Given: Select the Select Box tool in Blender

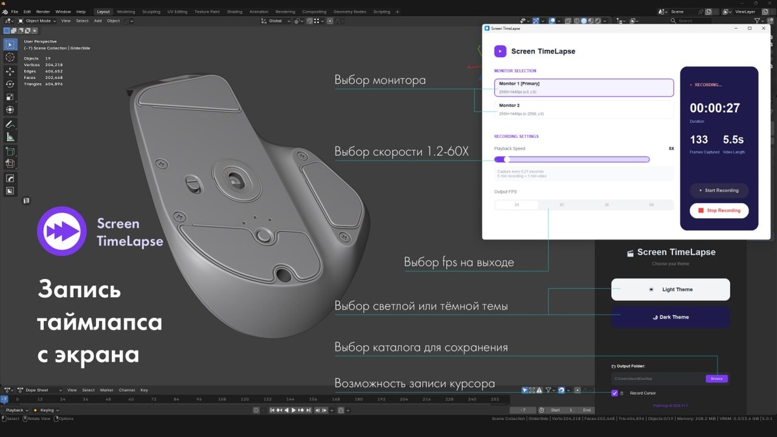Looking at the screenshot, I should coord(10,44).
